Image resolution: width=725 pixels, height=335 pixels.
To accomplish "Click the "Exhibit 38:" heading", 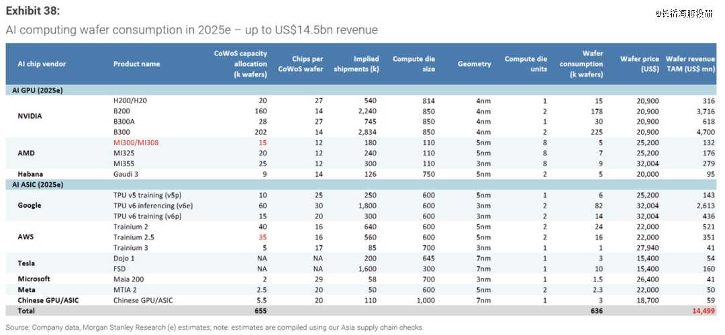I will pos(32,10).
